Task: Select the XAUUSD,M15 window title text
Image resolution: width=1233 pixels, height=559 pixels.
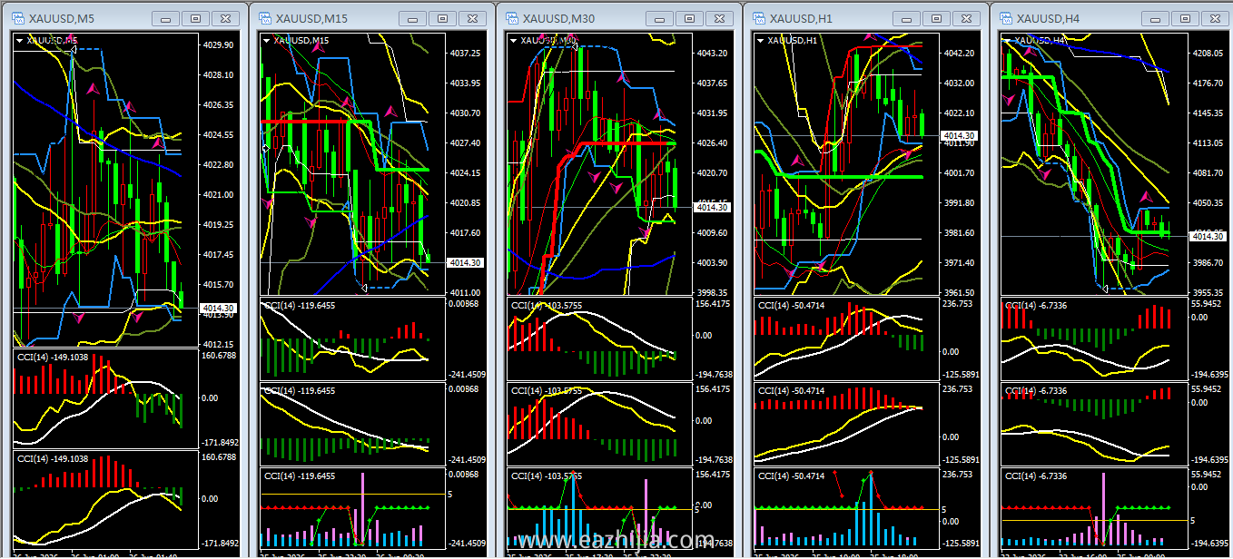Action: 313,18
